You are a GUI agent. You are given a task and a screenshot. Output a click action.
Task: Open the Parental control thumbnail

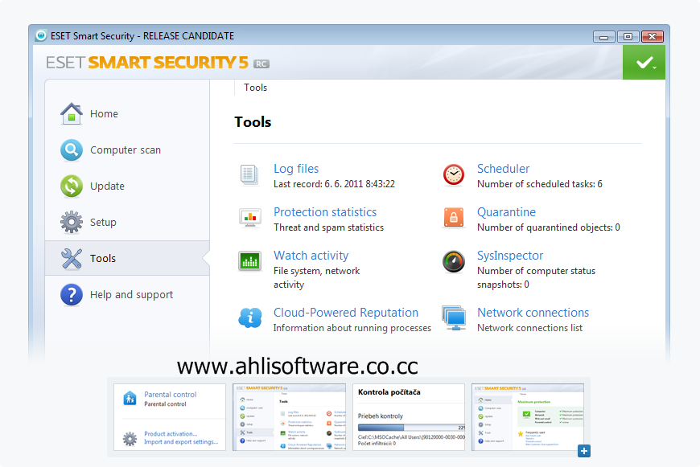(170, 417)
